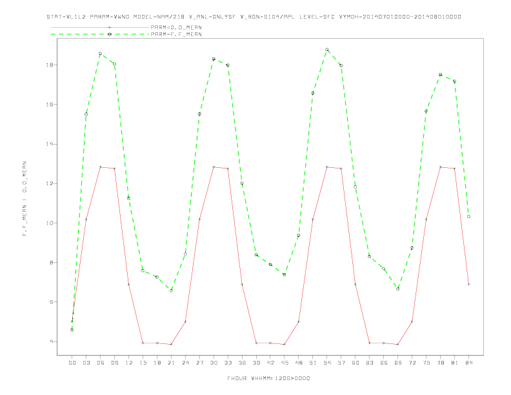Click the green dashed legend line sample

click(x=100, y=34)
